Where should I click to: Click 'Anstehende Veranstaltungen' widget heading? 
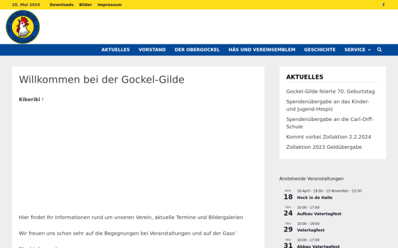pos(312,179)
